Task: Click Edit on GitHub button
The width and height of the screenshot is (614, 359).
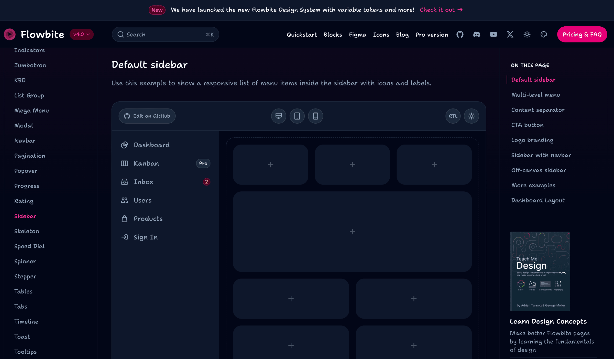Action: tap(147, 116)
